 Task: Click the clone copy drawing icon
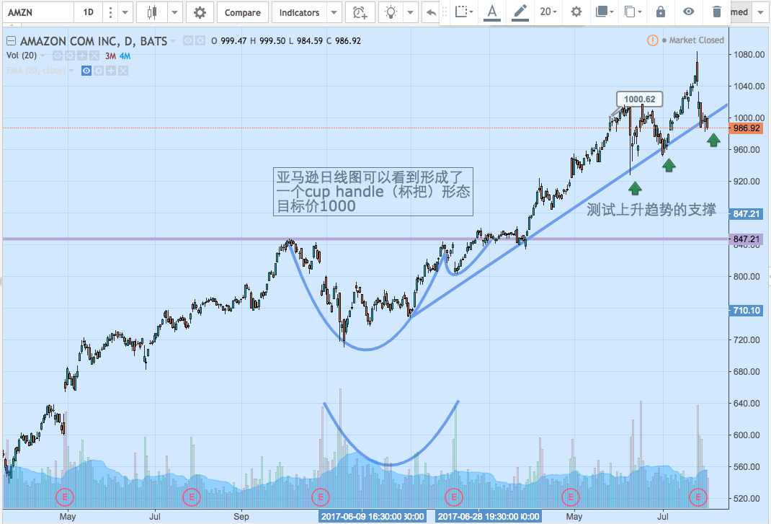click(x=633, y=12)
